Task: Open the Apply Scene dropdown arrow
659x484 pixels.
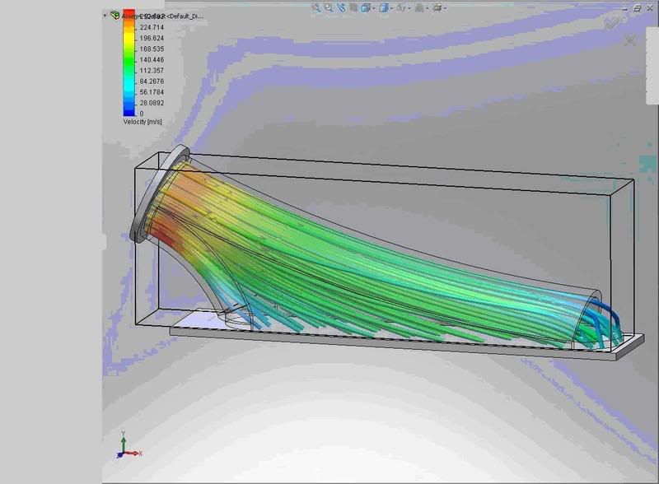Action: (x=427, y=8)
